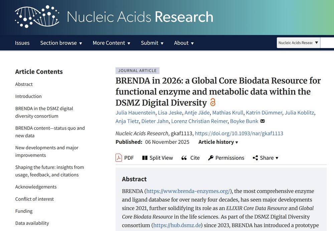Click the open access padlock icon
334x231 pixels.
212,102
